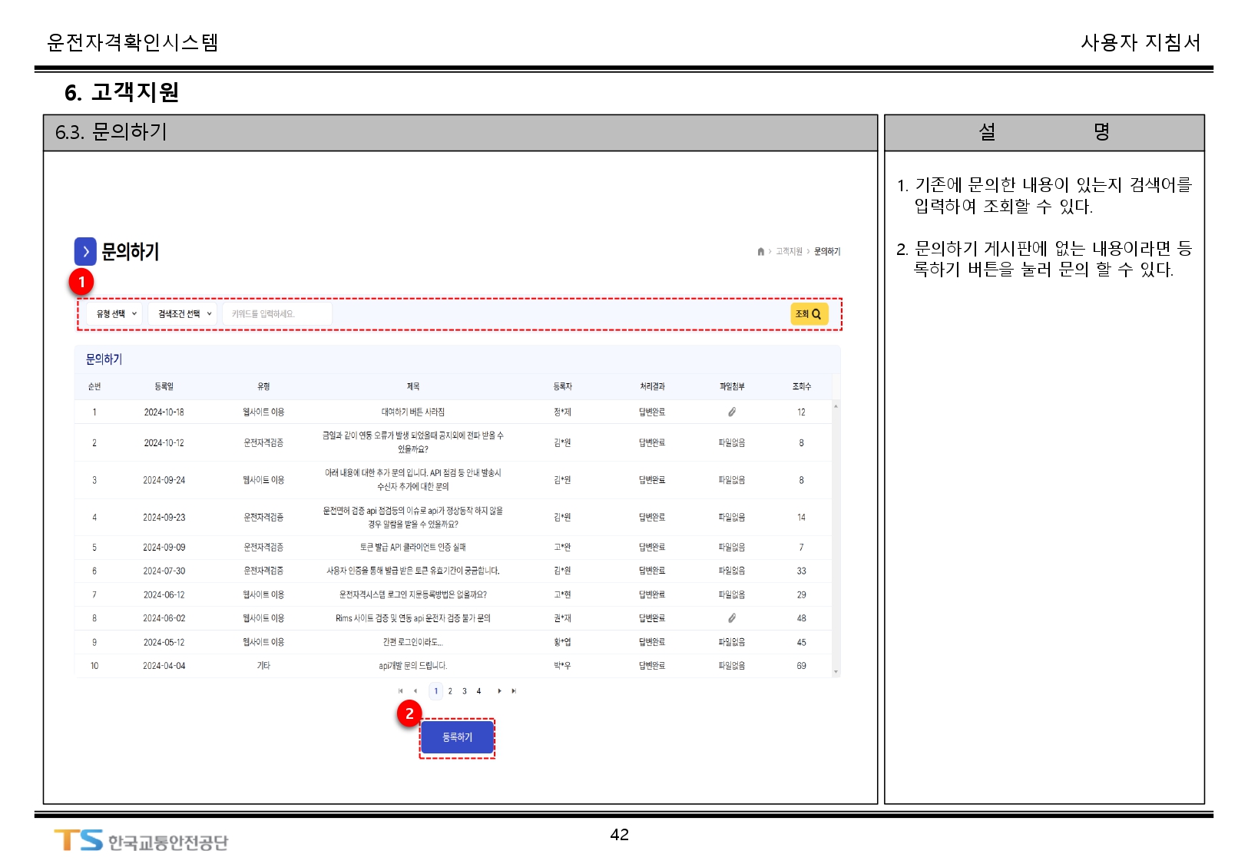Open the inquiry titled 대여하기 버튼 사라짐
The image size is (1248, 864).
[x=412, y=412]
